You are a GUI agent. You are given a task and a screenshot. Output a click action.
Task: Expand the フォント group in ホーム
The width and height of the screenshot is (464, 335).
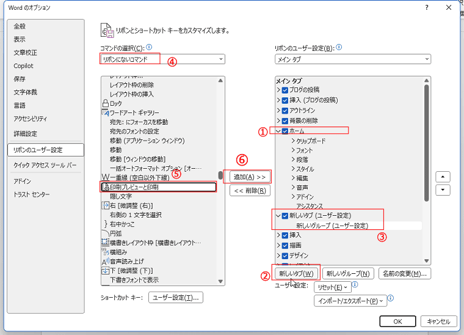click(304, 150)
